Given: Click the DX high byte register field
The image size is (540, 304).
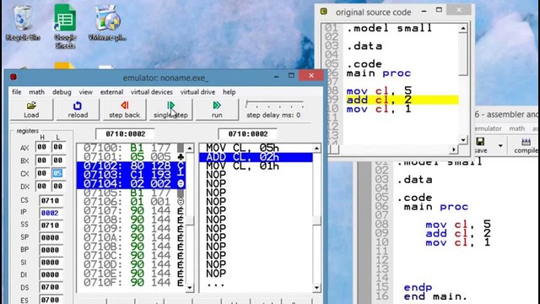Looking at the screenshot, I should click(42, 186).
